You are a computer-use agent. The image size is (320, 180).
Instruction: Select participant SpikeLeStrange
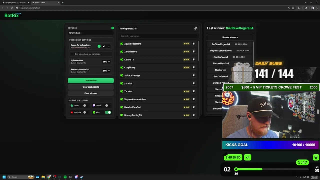click(x=132, y=75)
